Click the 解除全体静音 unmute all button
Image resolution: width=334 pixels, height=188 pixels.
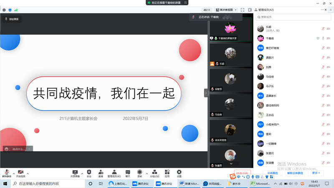[295, 173]
